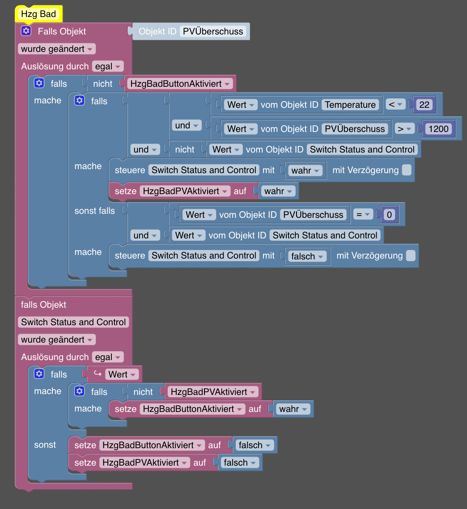
Task: Edit the number value 22
Action: [x=424, y=105]
